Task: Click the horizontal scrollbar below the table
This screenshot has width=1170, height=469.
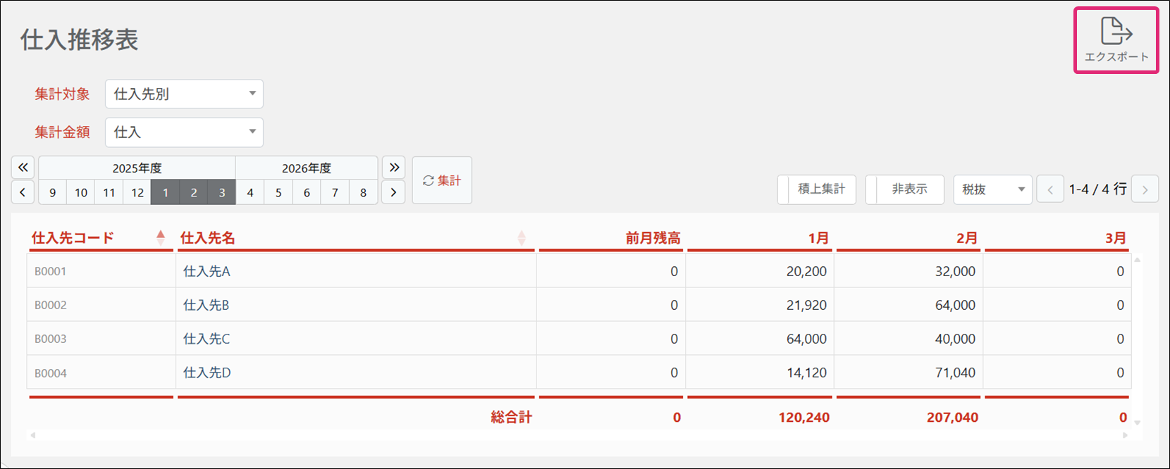Action: (578, 435)
